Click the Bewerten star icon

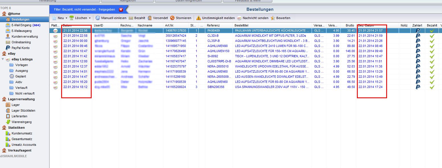pos(273,18)
